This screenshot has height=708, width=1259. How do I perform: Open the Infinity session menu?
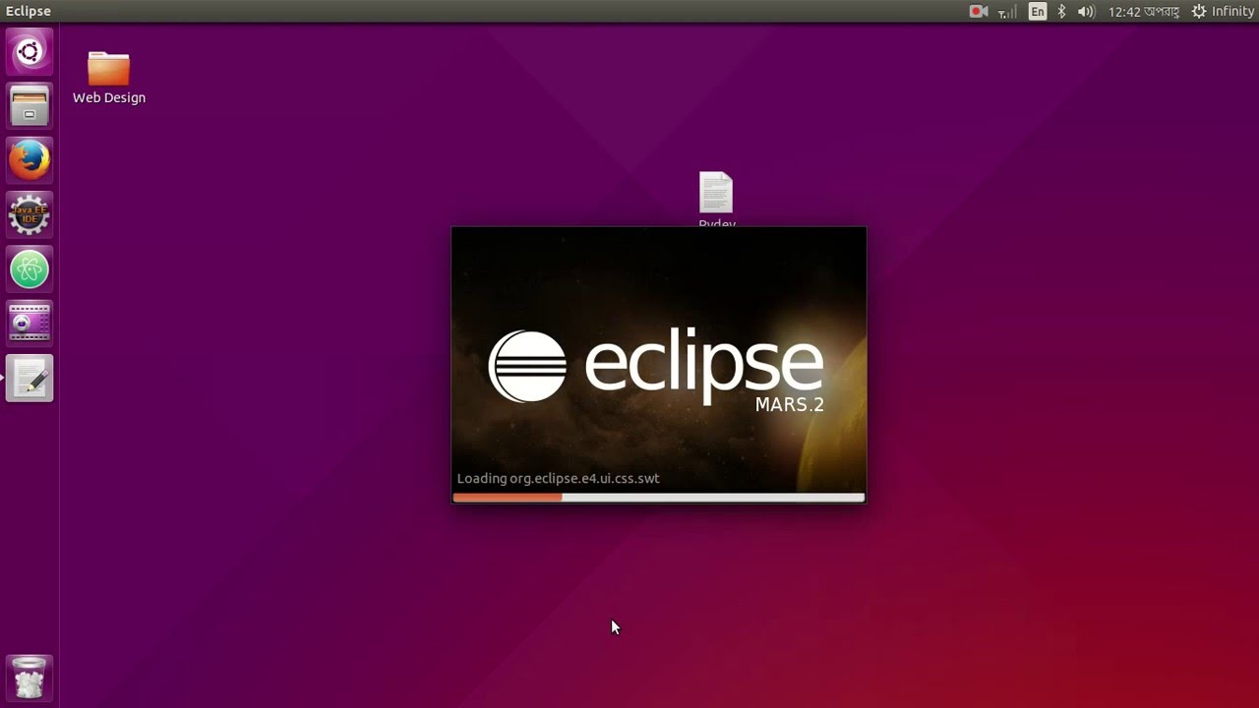tap(1223, 12)
